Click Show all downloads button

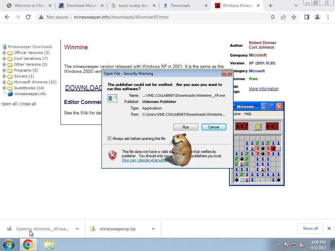click(x=310, y=228)
